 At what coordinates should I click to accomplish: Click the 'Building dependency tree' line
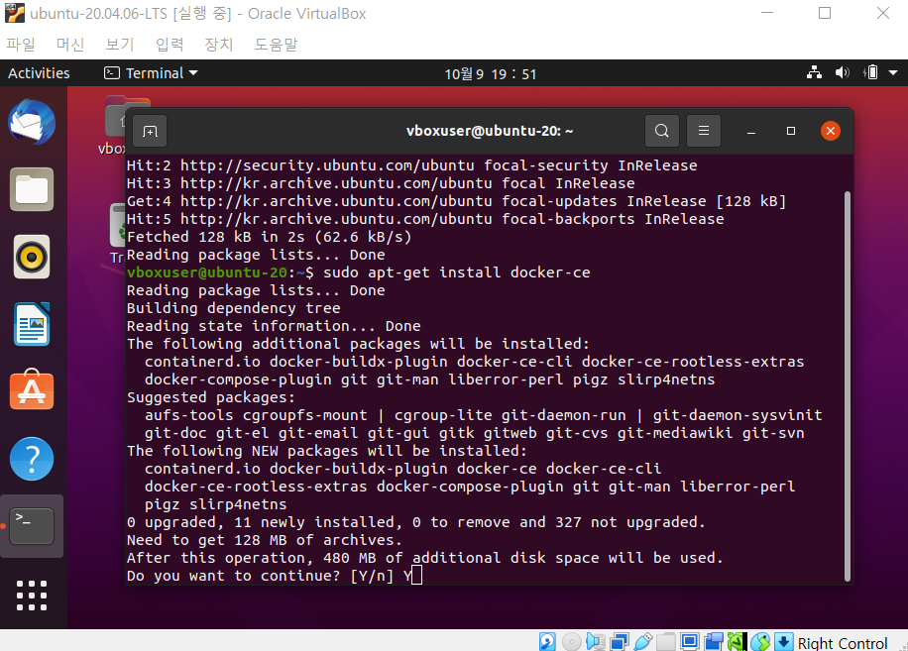tap(233, 308)
